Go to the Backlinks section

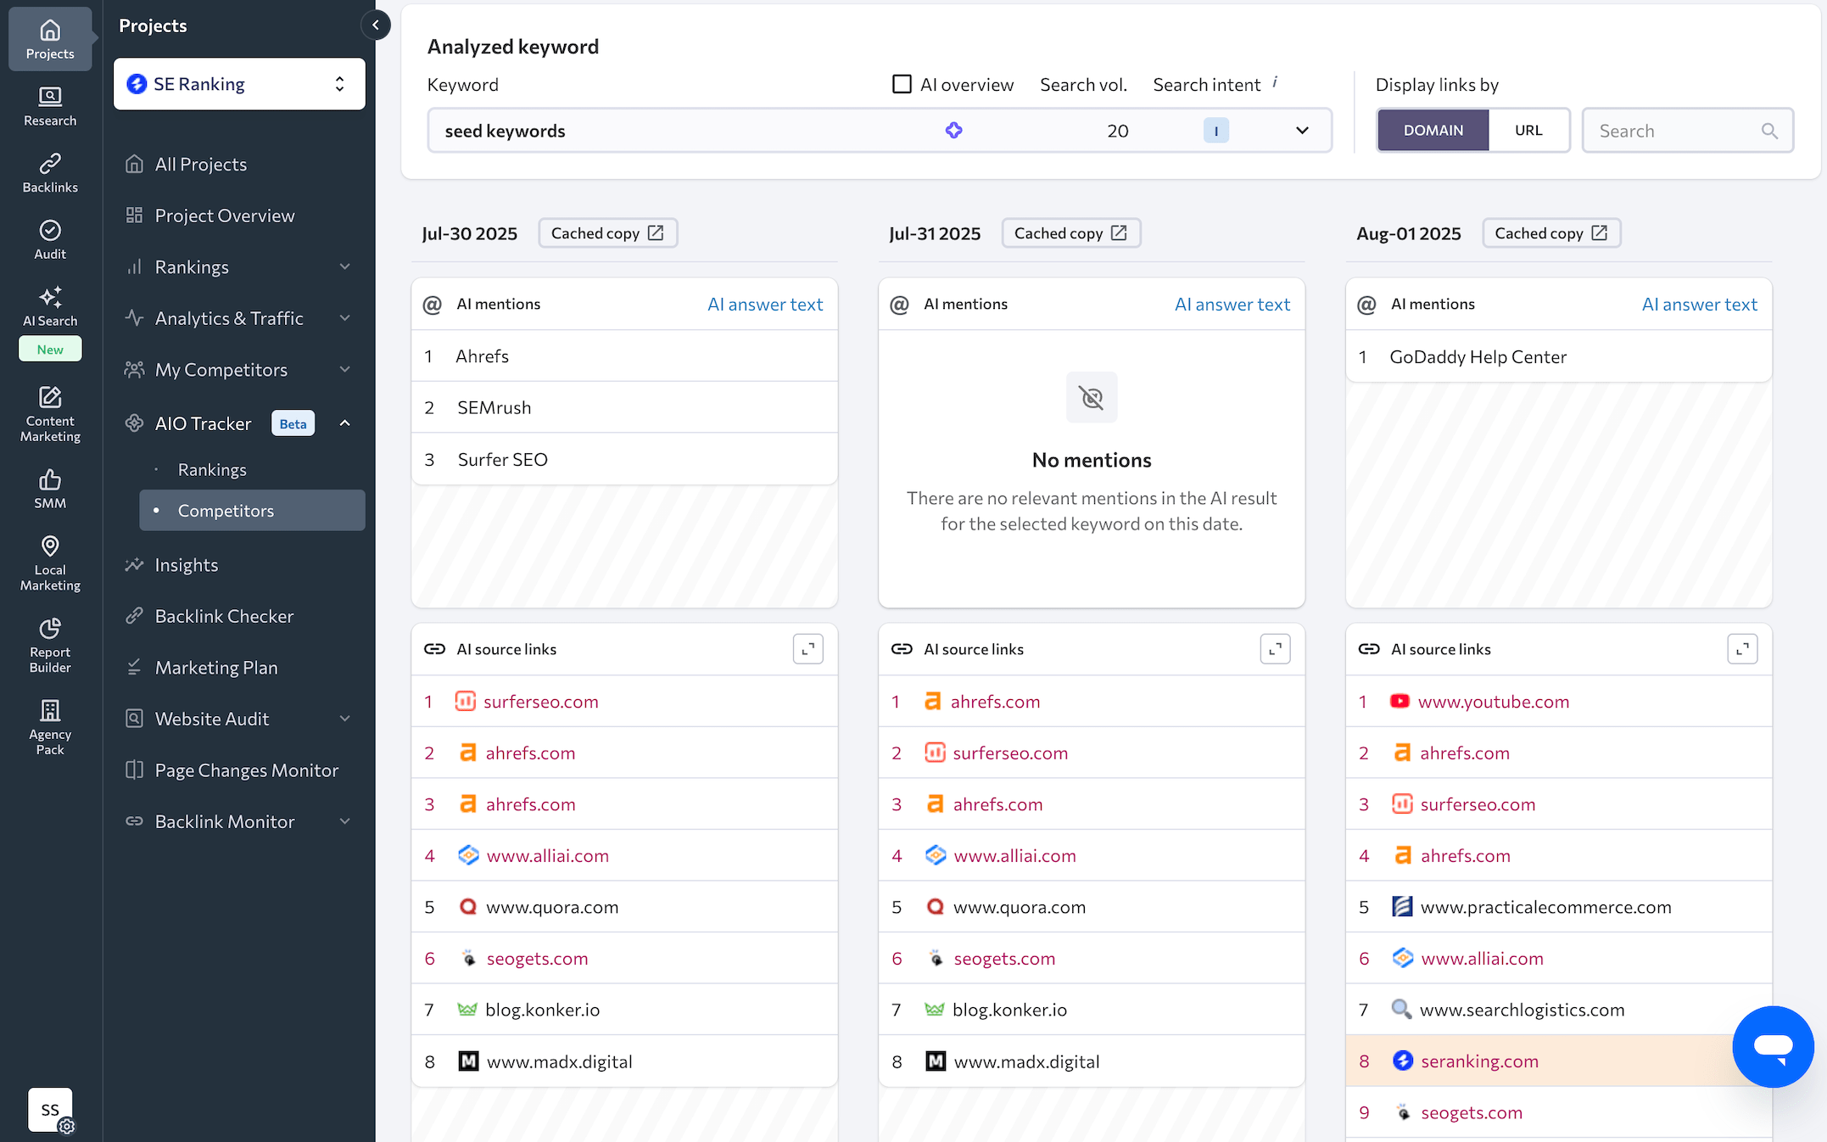pyautogui.click(x=50, y=173)
